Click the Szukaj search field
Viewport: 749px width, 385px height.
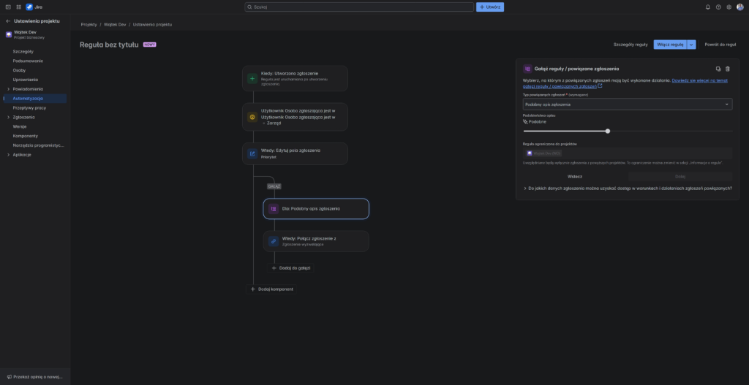(x=359, y=7)
